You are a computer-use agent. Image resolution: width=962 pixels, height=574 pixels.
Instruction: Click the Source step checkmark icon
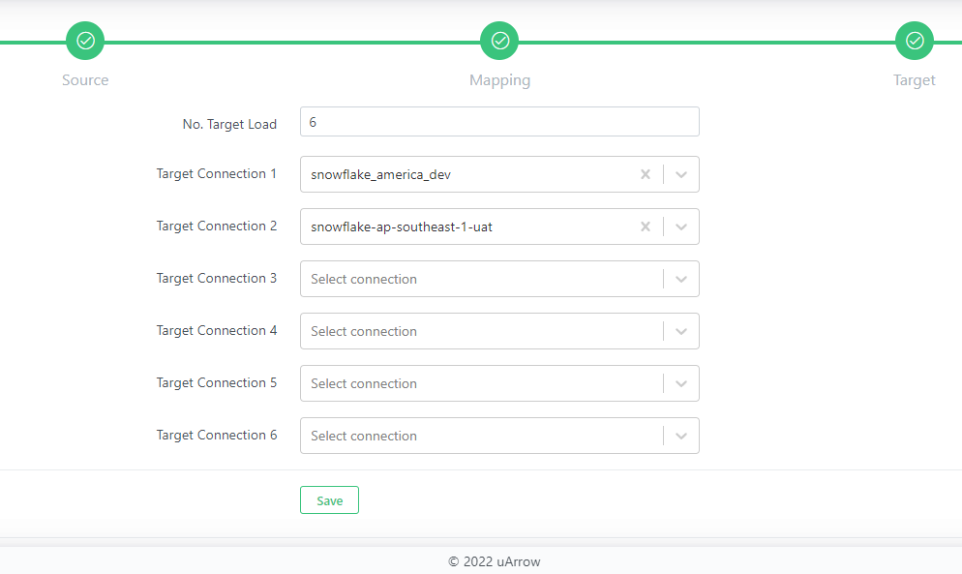[85, 41]
